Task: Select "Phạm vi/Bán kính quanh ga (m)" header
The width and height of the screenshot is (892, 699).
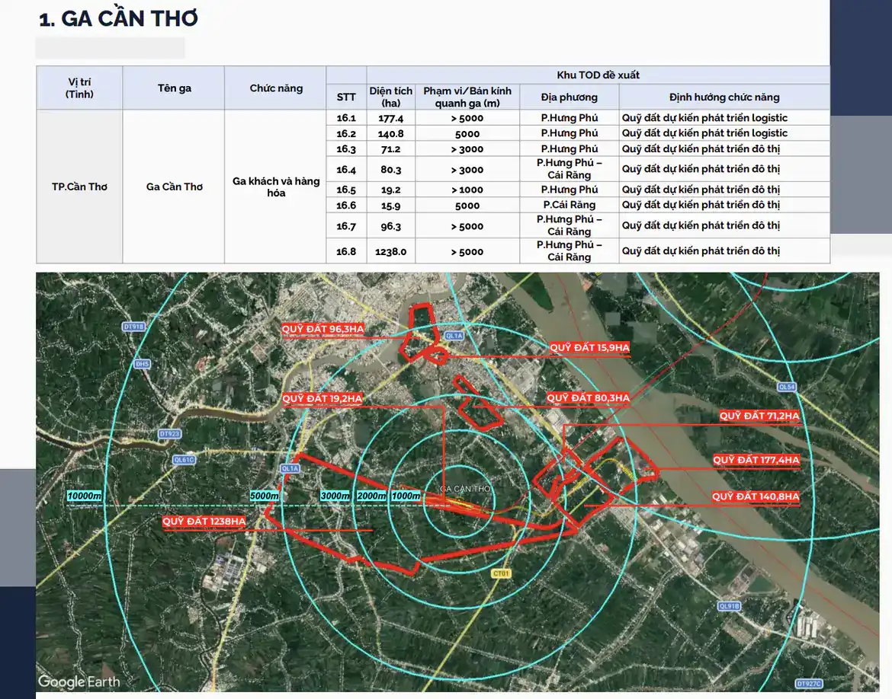Action: coord(467,97)
